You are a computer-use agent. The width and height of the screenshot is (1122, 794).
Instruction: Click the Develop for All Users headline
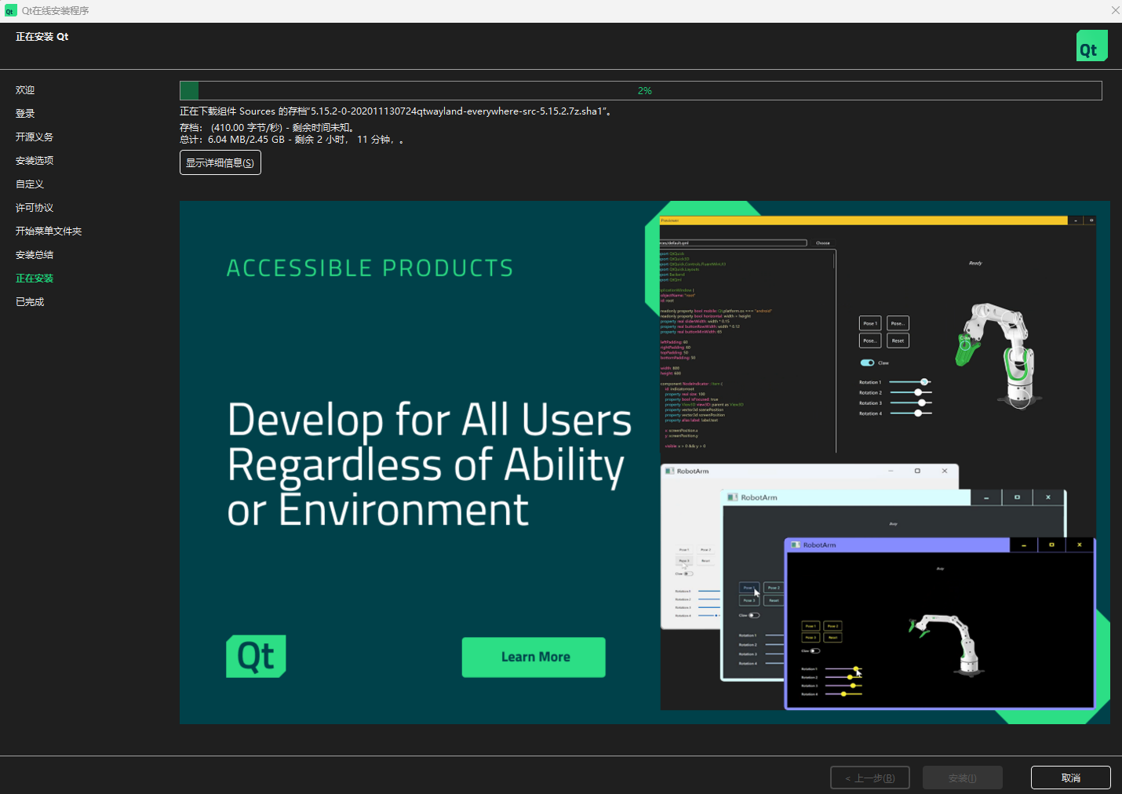[x=429, y=464]
